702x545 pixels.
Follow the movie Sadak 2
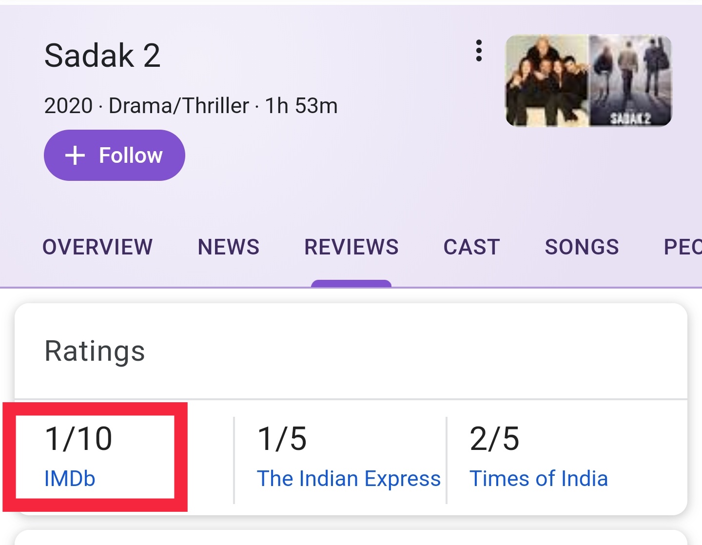115,155
